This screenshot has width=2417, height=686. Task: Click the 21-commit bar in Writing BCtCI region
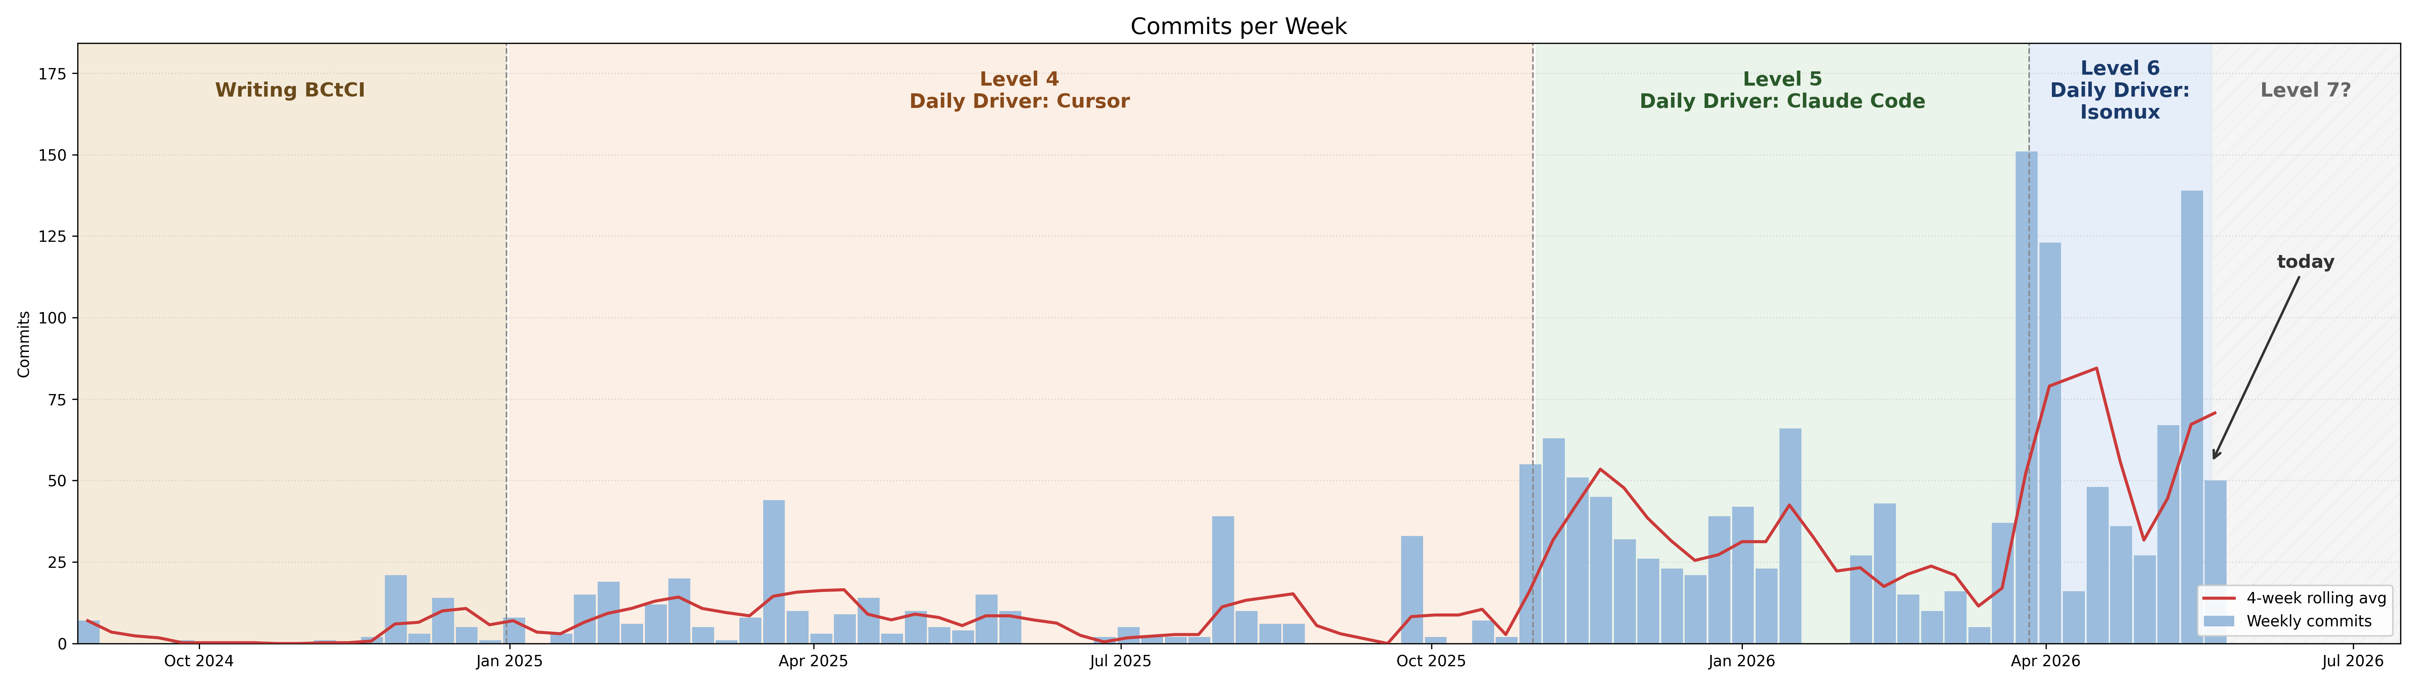click(396, 609)
